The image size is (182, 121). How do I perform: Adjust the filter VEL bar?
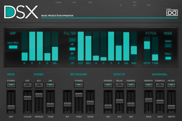(x=126, y=46)
